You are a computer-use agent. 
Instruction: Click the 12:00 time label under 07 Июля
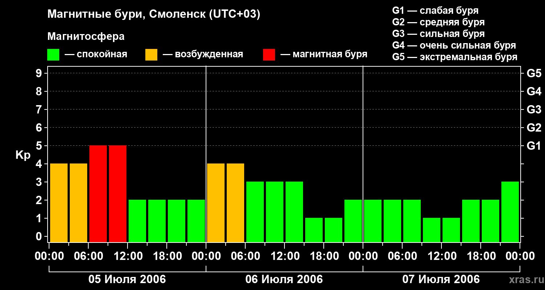441,256
